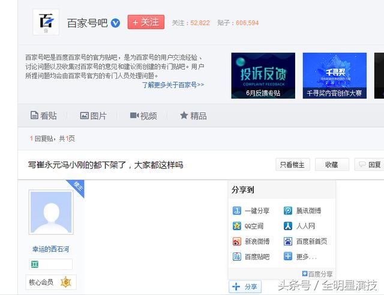Switch to the 精品 tab
The image size is (384, 295).
pos(193,115)
